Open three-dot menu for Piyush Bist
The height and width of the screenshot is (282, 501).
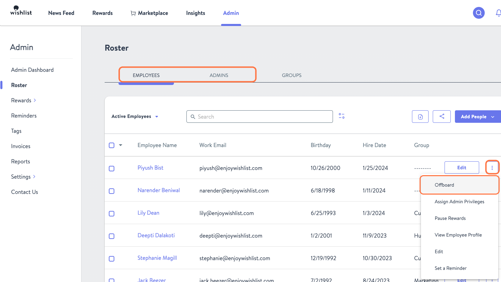tap(492, 168)
